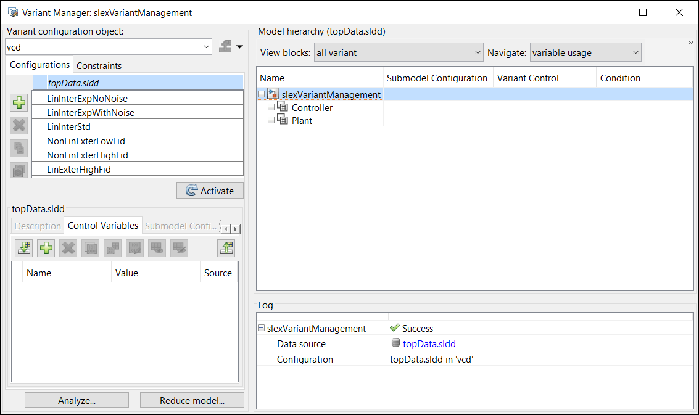
Task: Select the Plant tree item label
Action: pyautogui.click(x=302, y=120)
